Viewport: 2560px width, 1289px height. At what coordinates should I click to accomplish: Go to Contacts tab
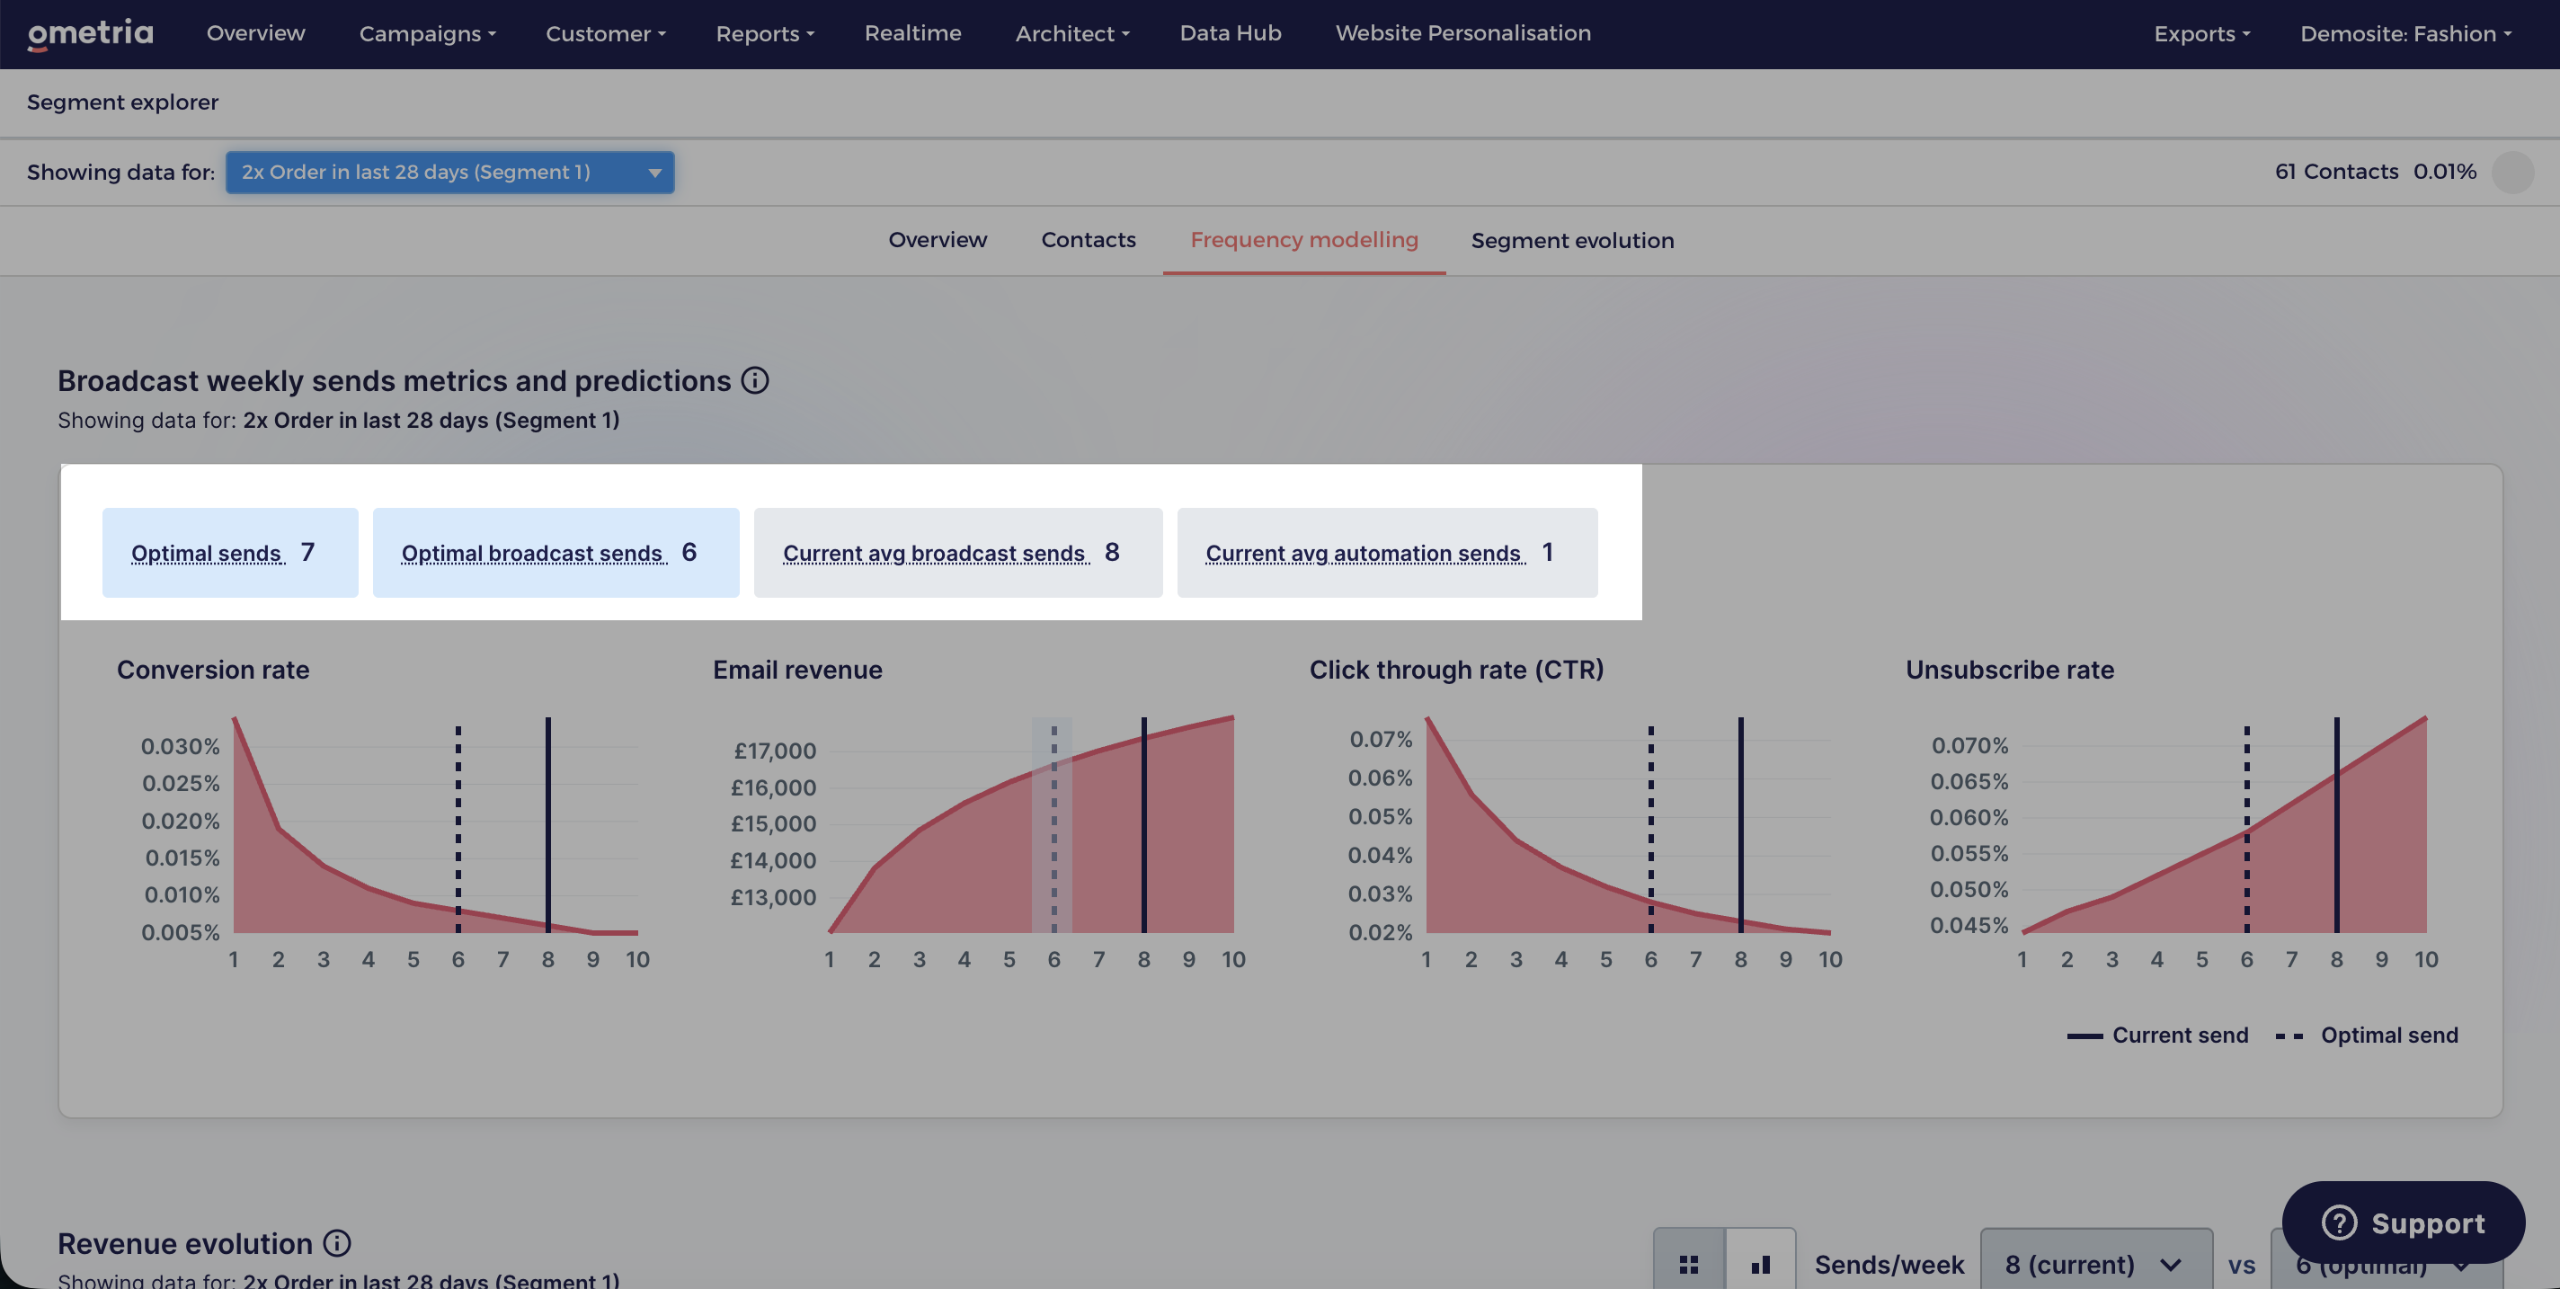1089,239
